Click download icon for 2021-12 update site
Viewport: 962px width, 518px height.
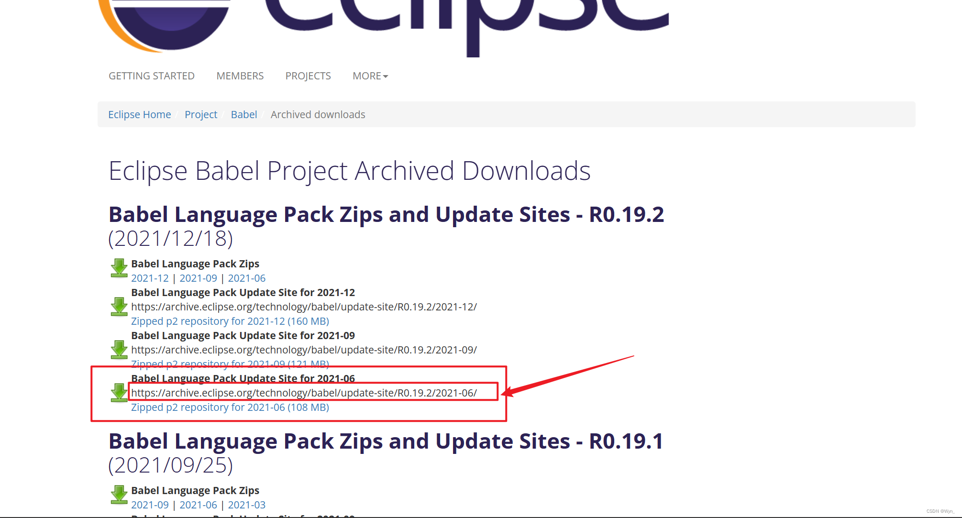pyautogui.click(x=119, y=307)
